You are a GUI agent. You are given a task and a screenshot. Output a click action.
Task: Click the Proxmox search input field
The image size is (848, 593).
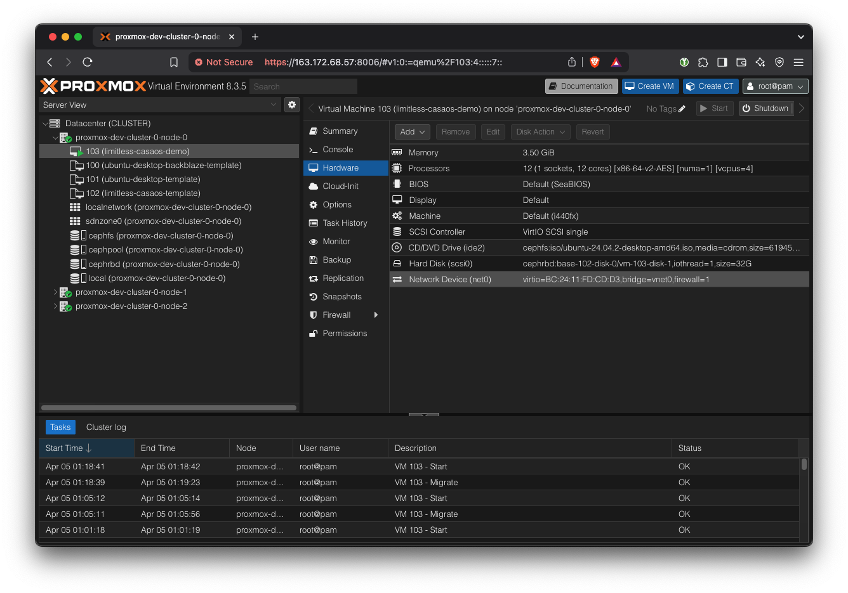303,86
